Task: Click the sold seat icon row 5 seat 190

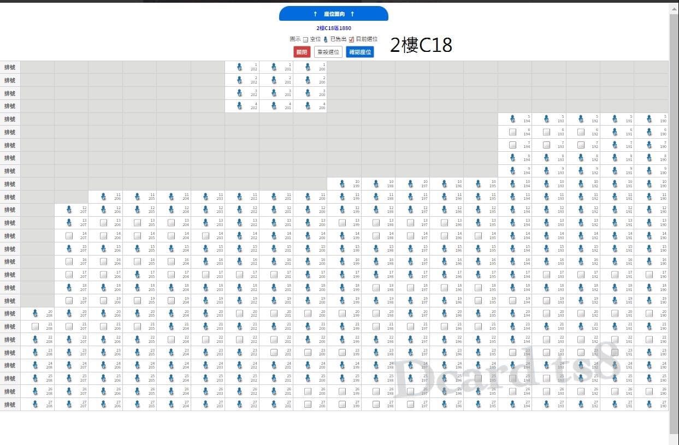Action: [649, 118]
